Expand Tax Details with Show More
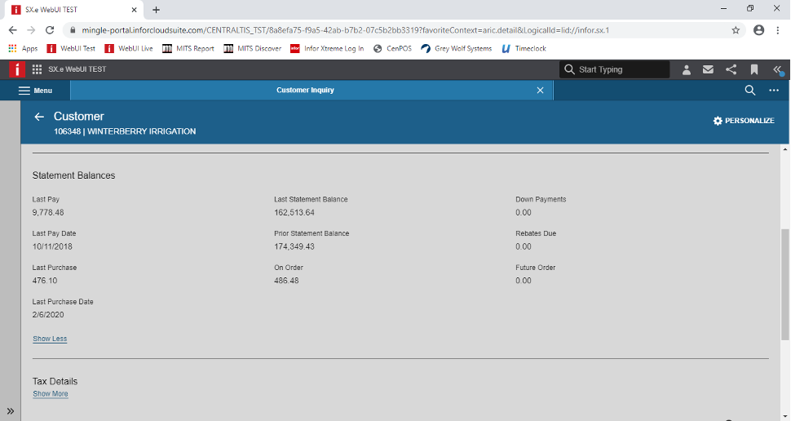Image resolution: width=791 pixels, height=421 pixels. [x=51, y=394]
